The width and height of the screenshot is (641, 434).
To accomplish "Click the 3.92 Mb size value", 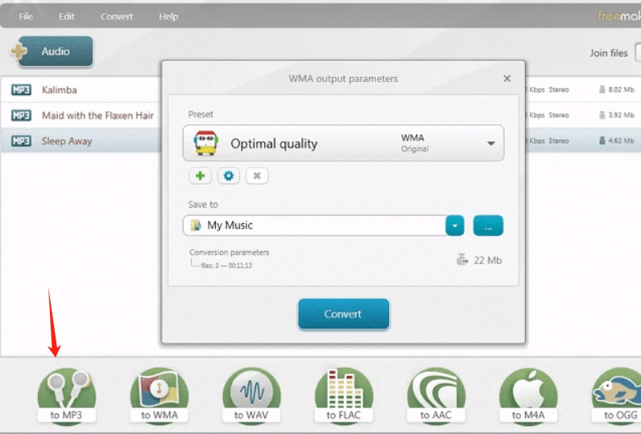I will click(621, 115).
